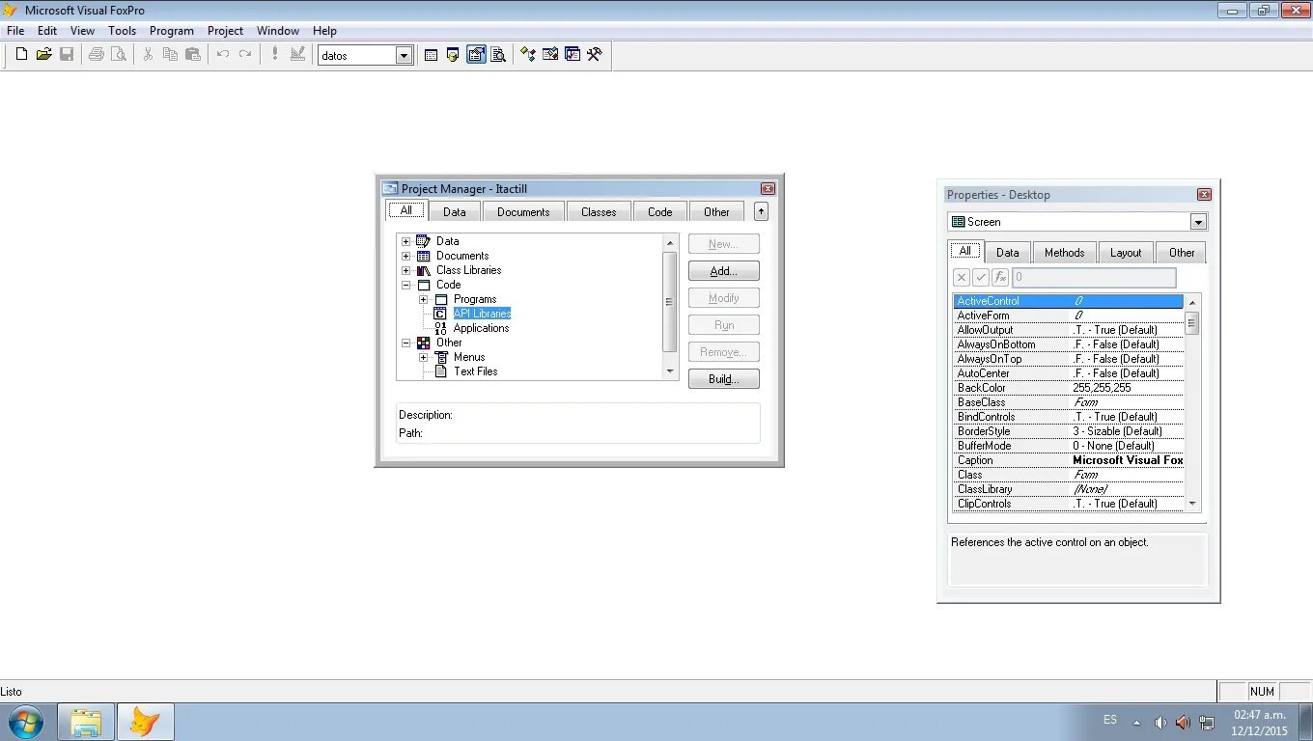This screenshot has width=1313, height=741.
Task: Open the Window menu
Action: (x=278, y=31)
